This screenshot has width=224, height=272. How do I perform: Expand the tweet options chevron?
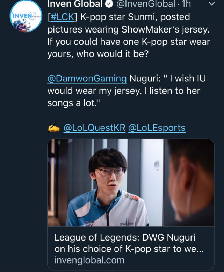[211, 4]
